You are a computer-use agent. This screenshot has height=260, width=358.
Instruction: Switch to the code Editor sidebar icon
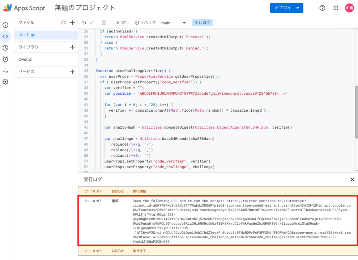(5, 36)
